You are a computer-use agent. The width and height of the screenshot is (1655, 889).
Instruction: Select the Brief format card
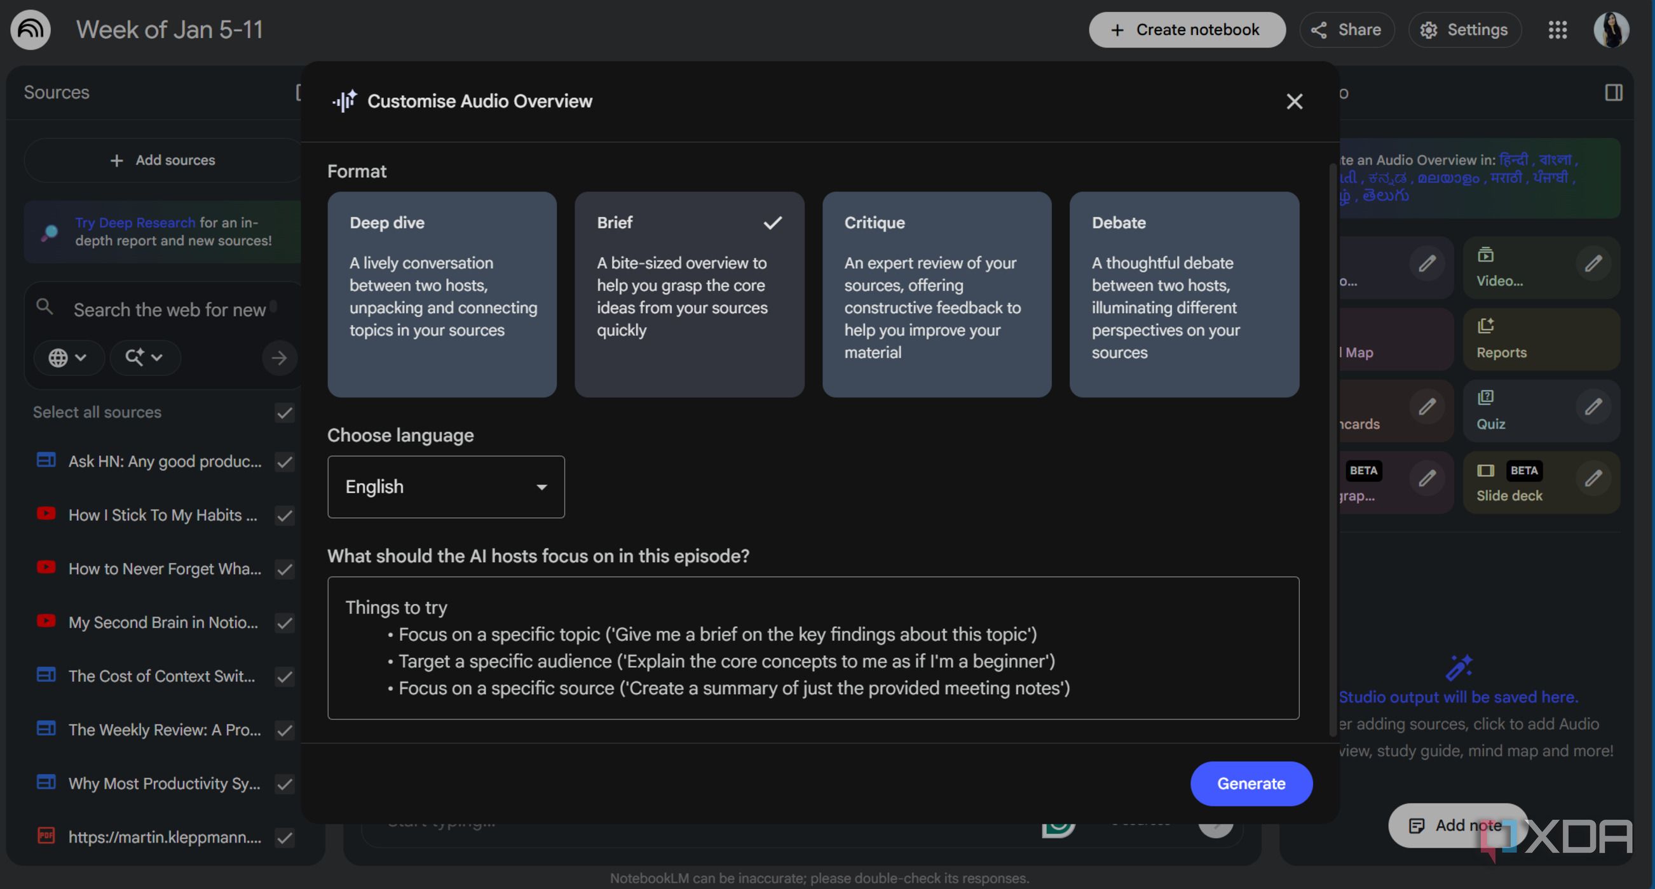690,294
